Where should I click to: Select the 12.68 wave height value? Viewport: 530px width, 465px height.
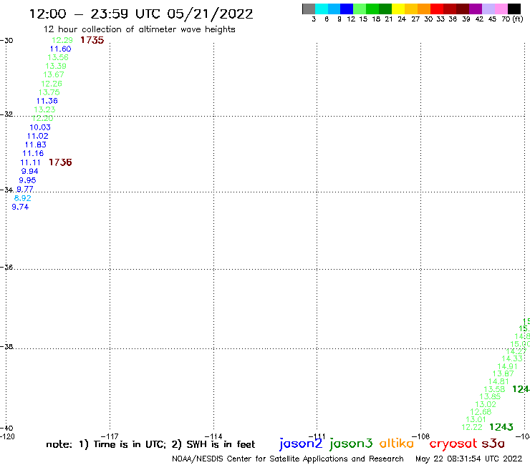[481, 412]
